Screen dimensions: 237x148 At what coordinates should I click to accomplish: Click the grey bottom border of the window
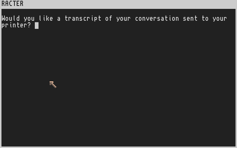click(x=118, y=147)
